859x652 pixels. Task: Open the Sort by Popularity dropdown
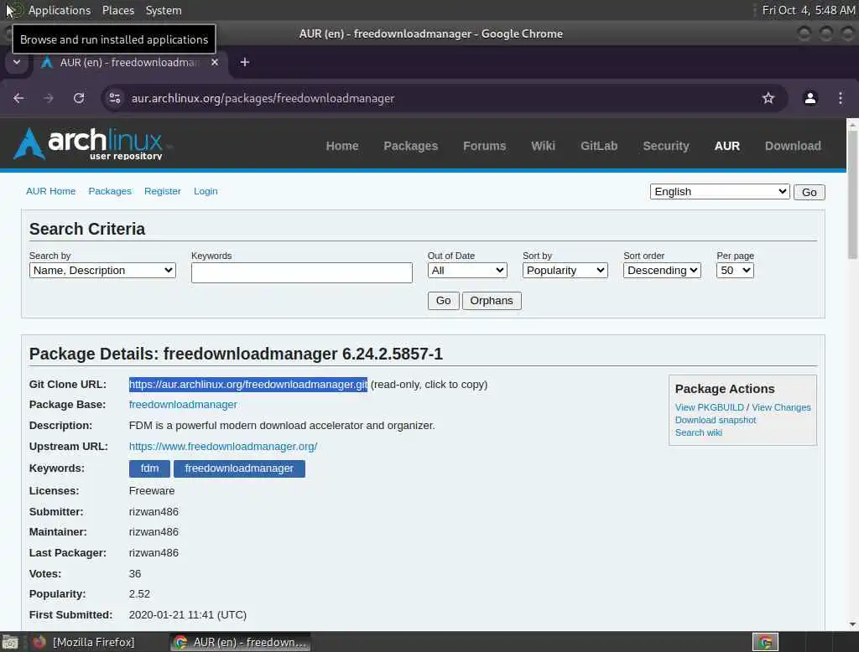click(565, 271)
